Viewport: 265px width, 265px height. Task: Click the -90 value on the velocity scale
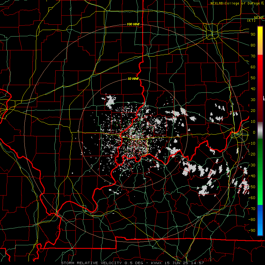[x=252, y=231]
